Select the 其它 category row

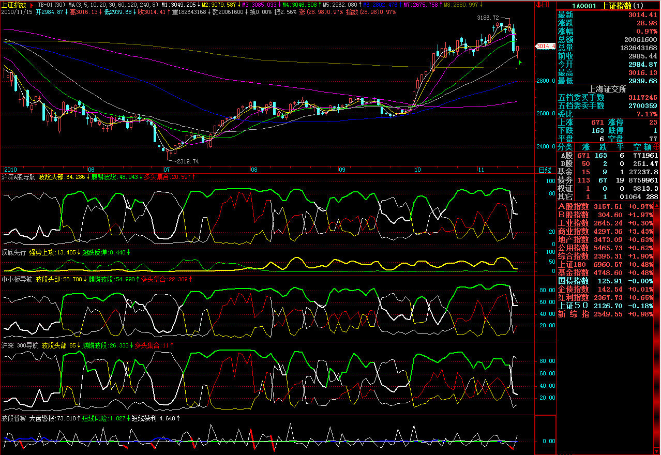(x=608, y=196)
